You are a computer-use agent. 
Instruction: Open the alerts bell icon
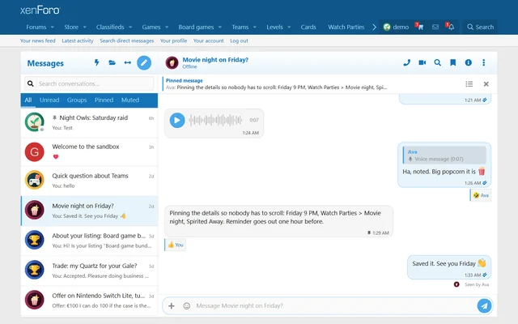tap(450, 27)
